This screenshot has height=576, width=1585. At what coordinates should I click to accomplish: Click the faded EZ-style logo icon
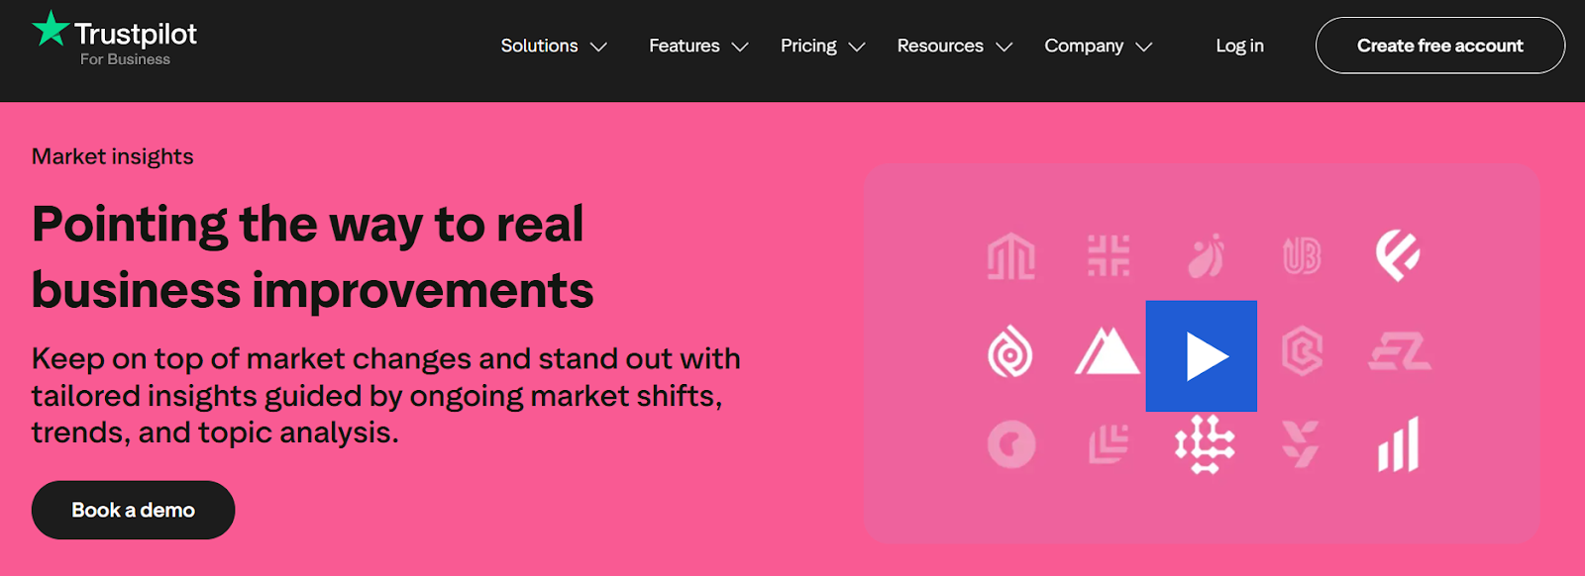[1400, 351]
